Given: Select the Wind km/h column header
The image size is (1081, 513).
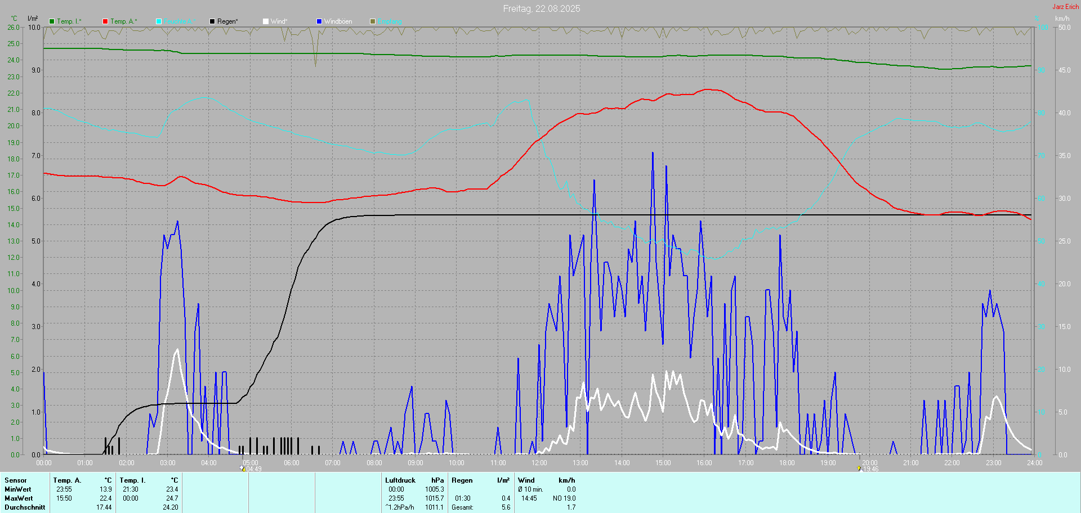Looking at the screenshot, I should 566,480.
